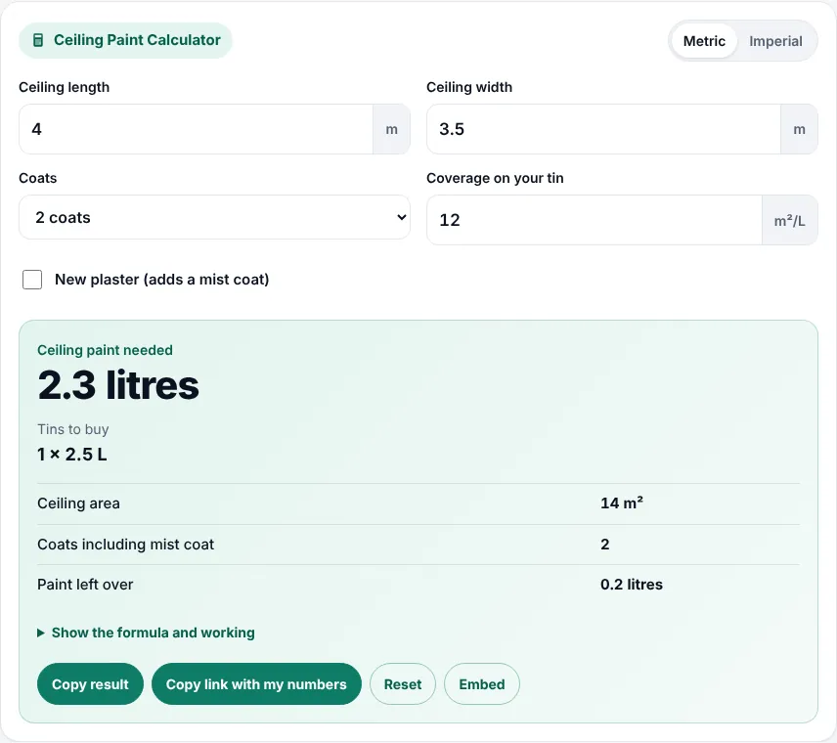Switch units to Imperial
The image size is (837, 743).
pyautogui.click(x=775, y=41)
